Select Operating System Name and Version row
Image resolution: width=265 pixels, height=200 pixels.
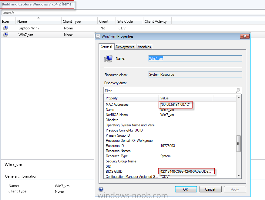(170, 125)
